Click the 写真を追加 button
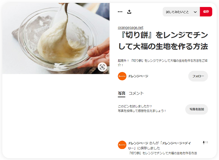Image resolution: width=219 pixels, height=160 pixels. [x=197, y=109]
